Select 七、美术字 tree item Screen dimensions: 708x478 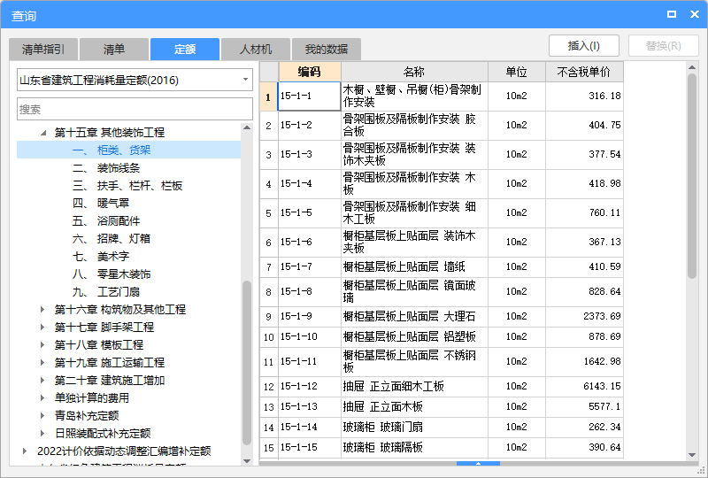tap(101, 257)
